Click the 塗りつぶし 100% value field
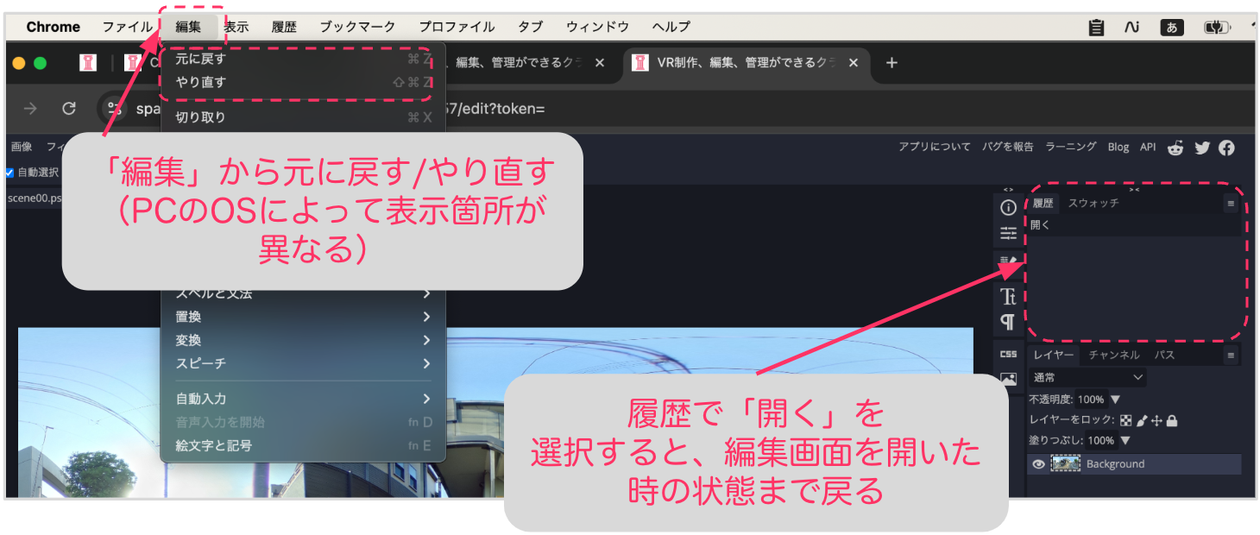Image resolution: width=1260 pixels, height=535 pixels. click(1100, 440)
